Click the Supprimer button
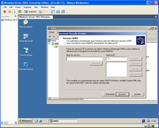This screenshot has height=128, width=159. [136, 64]
